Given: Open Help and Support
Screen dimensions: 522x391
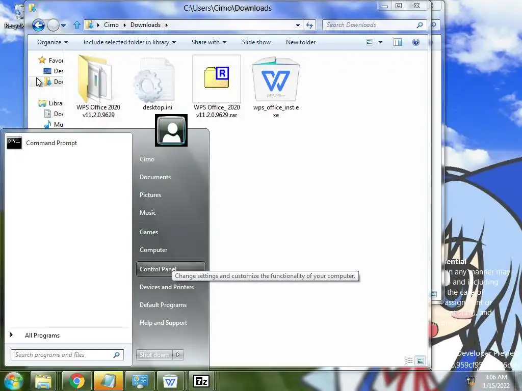Looking at the screenshot, I should coord(163,322).
